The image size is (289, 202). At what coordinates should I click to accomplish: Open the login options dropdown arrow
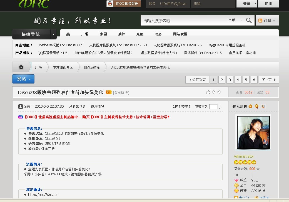click(255, 4)
